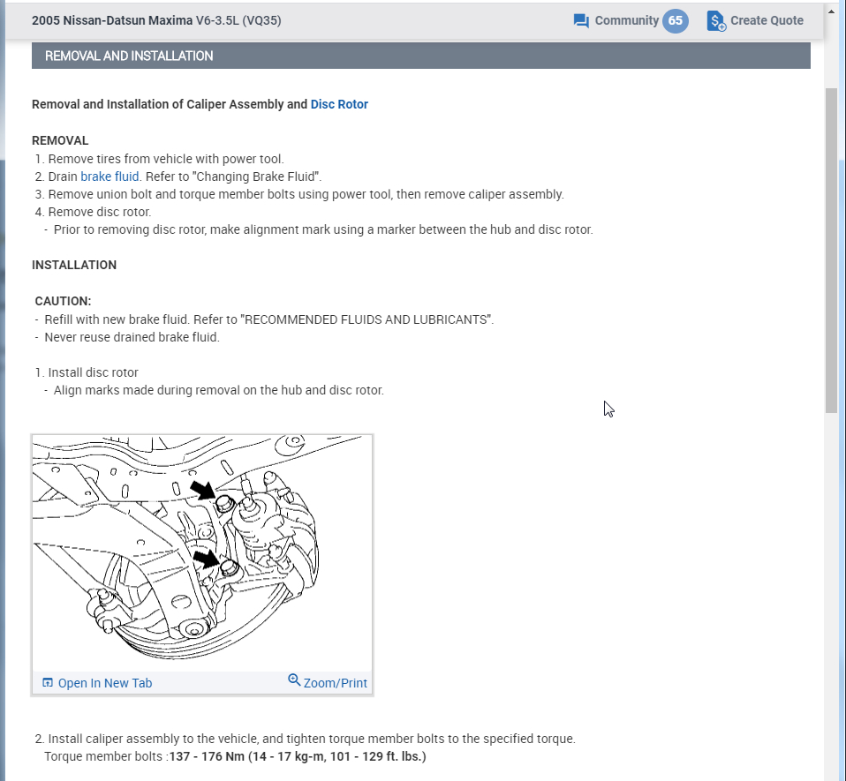This screenshot has height=781, width=846.
Task: Click Open In New Tab link text
Action: coord(105,683)
